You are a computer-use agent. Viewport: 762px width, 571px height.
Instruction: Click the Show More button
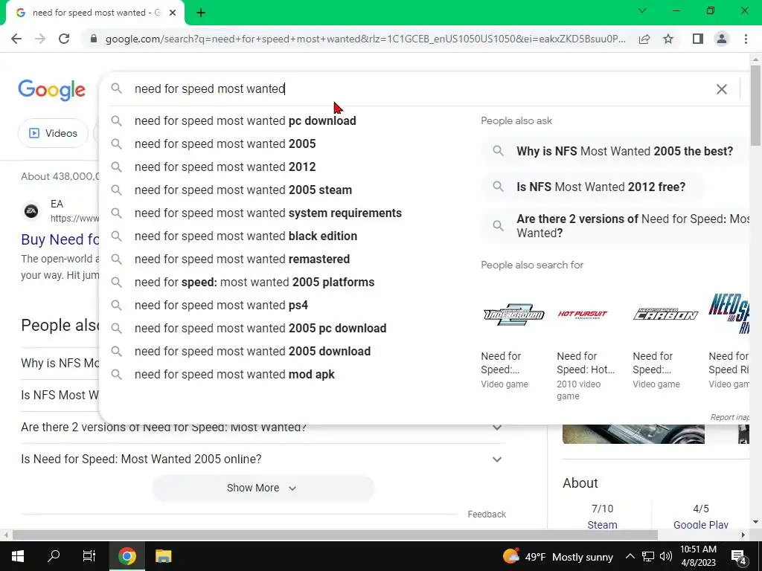(x=263, y=488)
